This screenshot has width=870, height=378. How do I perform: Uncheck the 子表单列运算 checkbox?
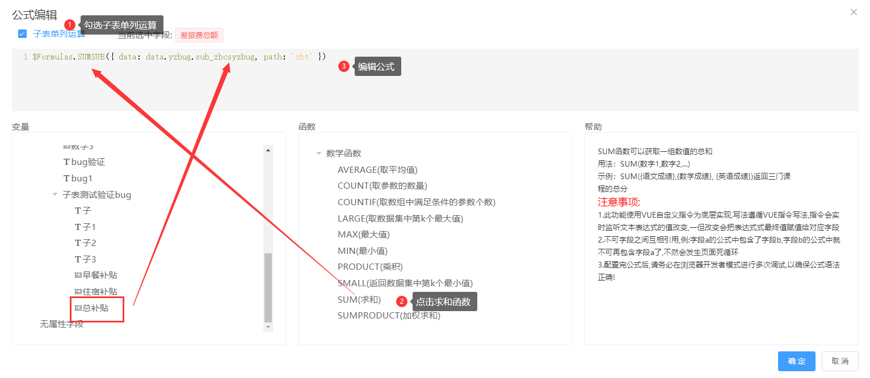pos(22,34)
